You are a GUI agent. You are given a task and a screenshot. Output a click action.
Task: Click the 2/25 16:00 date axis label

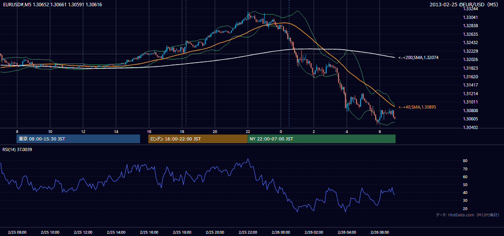click(x=149, y=232)
